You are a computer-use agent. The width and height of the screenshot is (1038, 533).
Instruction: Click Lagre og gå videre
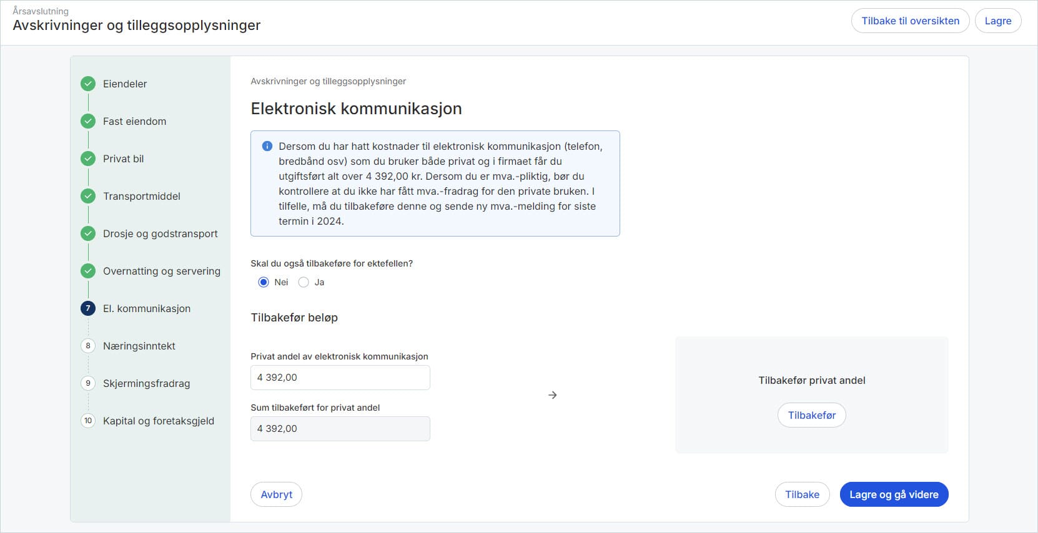pos(894,494)
